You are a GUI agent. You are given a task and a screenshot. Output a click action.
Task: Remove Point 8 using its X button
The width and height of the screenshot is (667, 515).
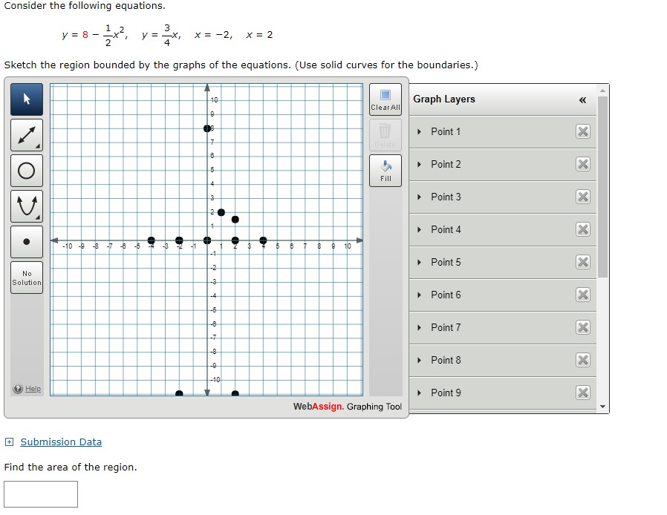[583, 361]
